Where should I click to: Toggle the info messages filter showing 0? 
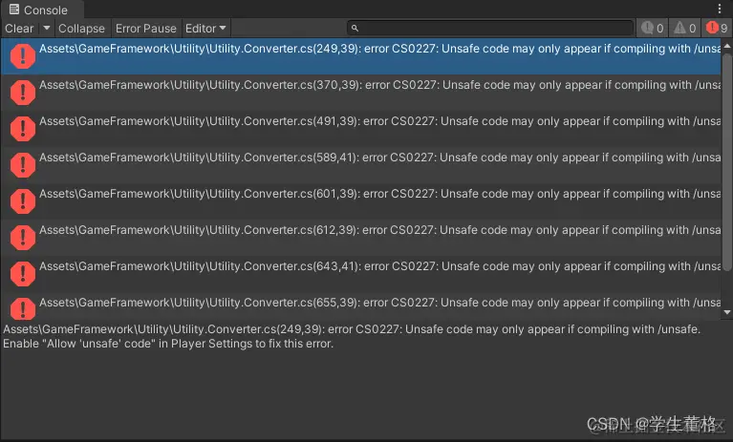tap(652, 29)
